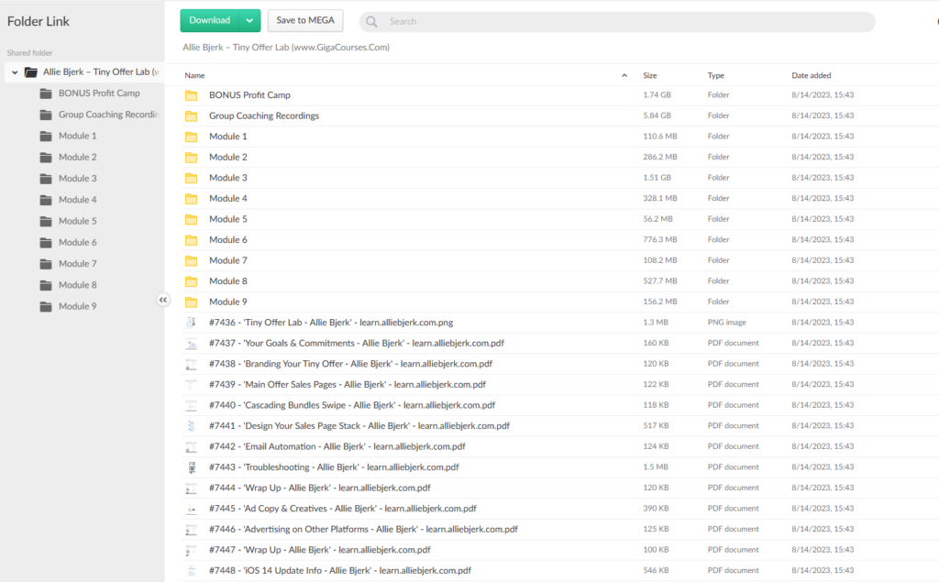Click the Save to MEGA button
This screenshot has width=939, height=582.
[x=305, y=21]
